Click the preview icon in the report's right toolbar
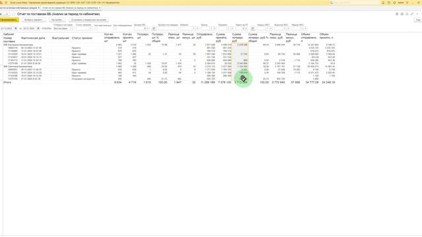422x237 pixels. tap(407, 14)
